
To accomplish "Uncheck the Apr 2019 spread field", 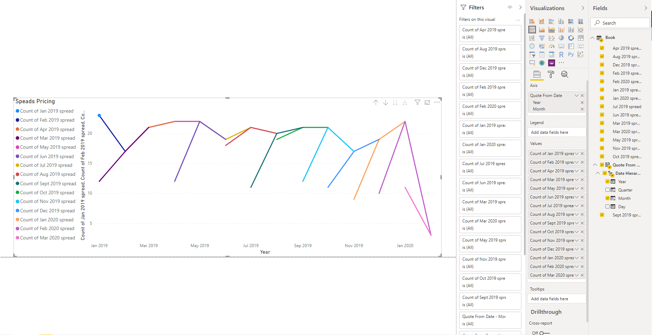I will [x=602, y=48].
